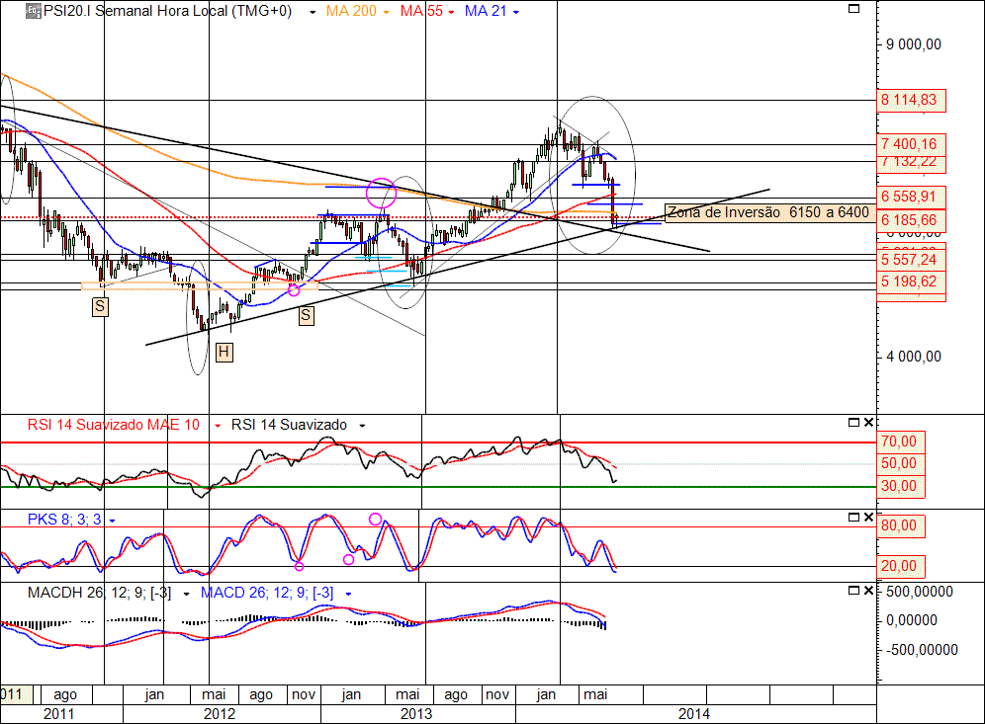Click the 8 114,83 price level tag
This screenshot has width=985, height=724.
coord(911,100)
